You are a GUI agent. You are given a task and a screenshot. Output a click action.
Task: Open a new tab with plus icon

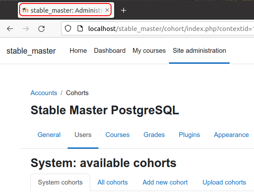point(123,10)
